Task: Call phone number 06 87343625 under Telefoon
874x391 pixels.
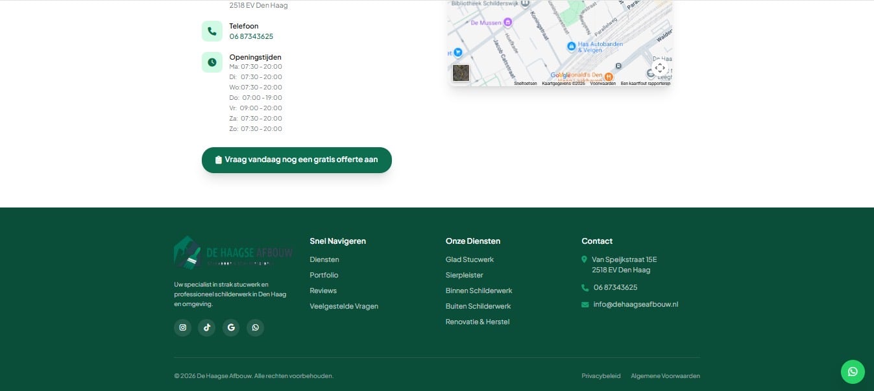Action: (x=251, y=36)
